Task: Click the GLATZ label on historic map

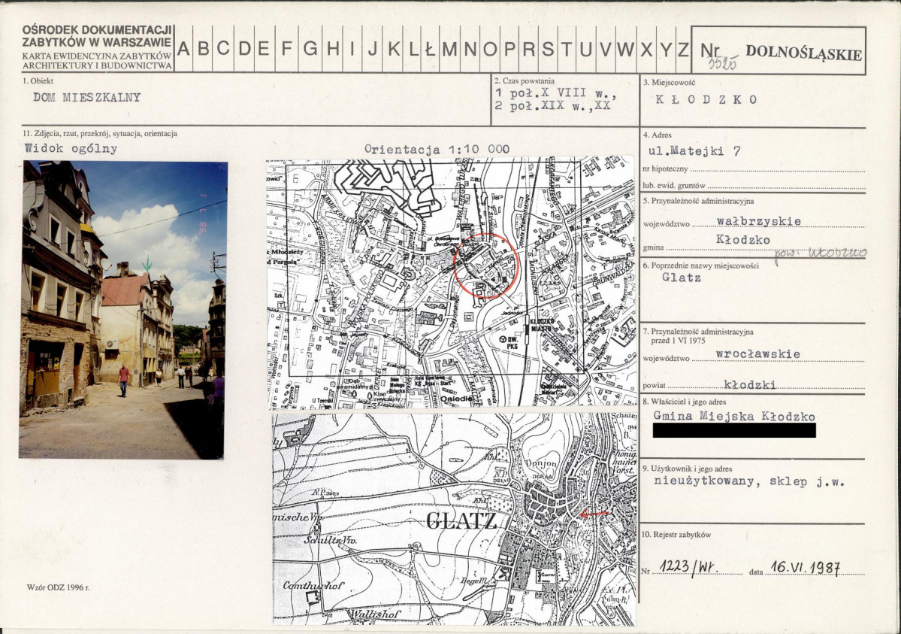Action: [461, 521]
